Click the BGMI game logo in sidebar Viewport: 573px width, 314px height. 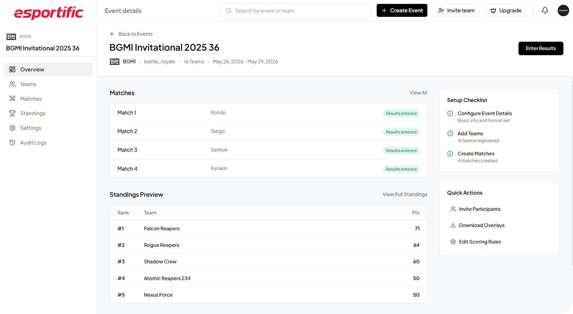coord(11,37)
